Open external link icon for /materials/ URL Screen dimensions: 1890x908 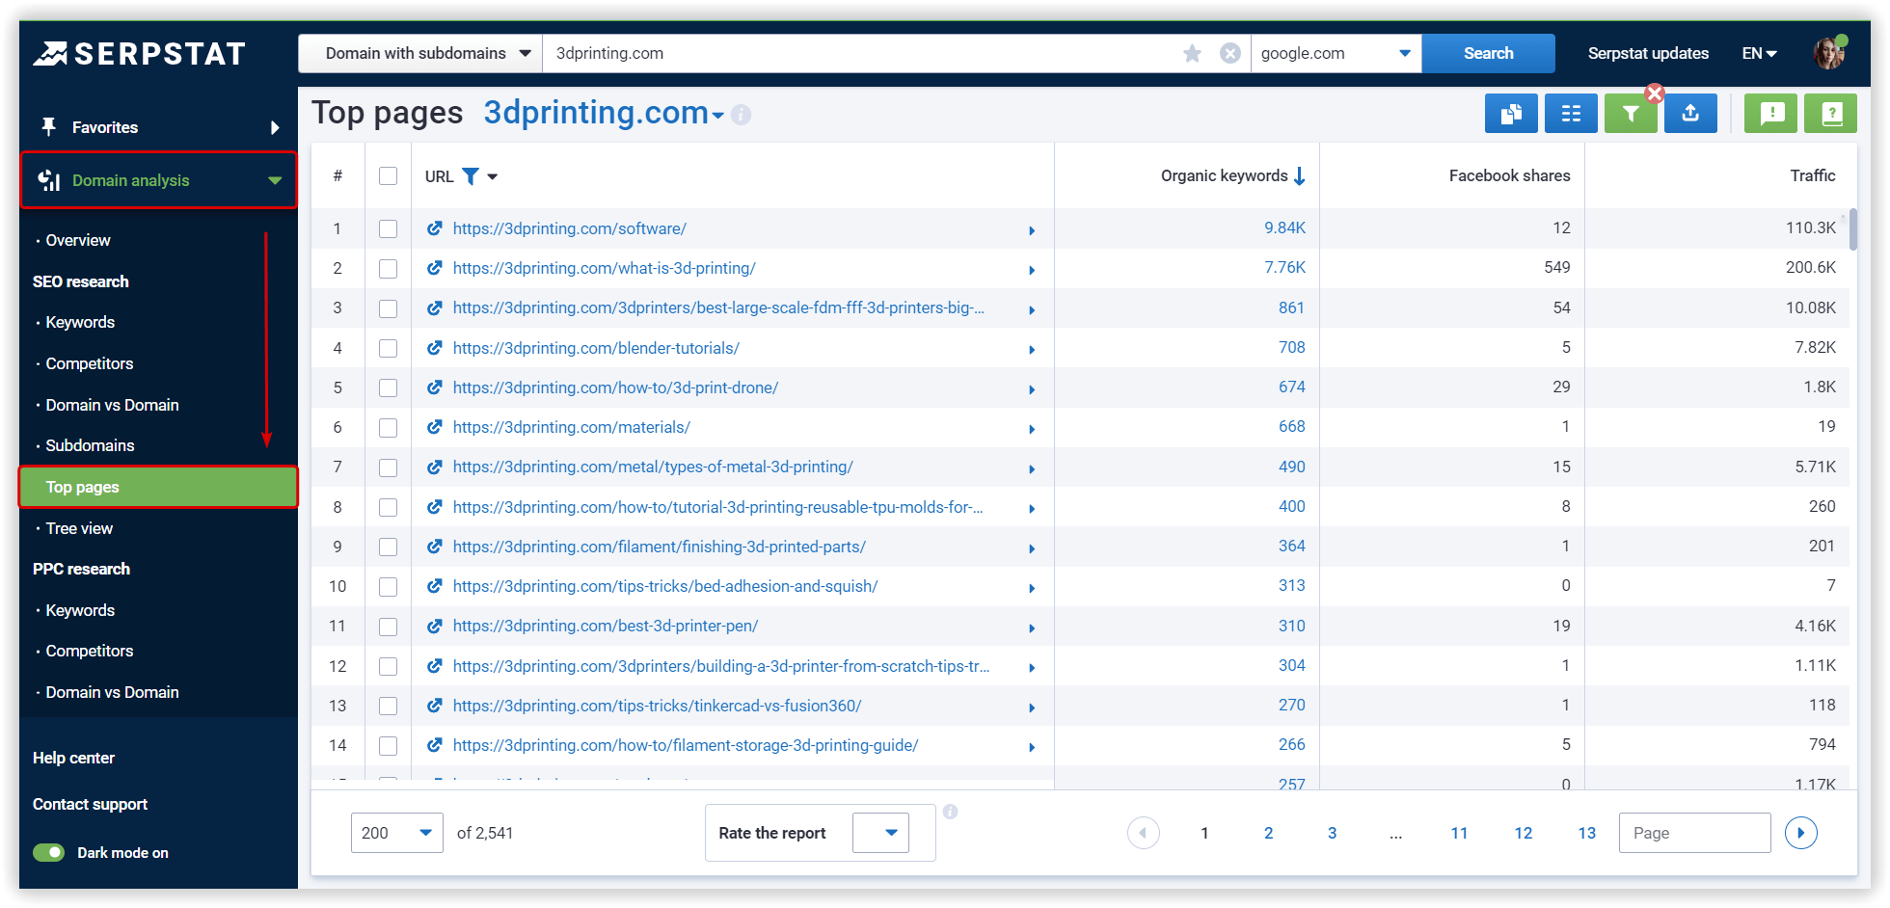click(x=435, y=427)
